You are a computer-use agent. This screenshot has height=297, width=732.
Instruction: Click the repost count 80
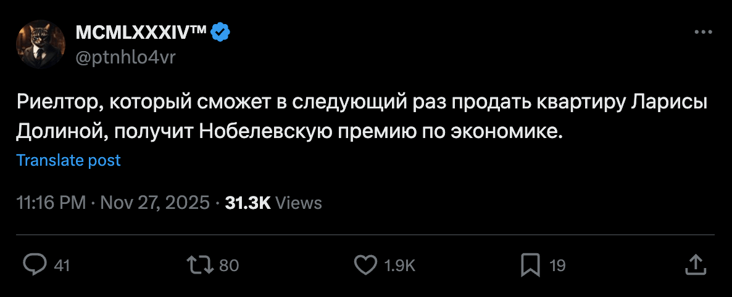pos(229,266)
